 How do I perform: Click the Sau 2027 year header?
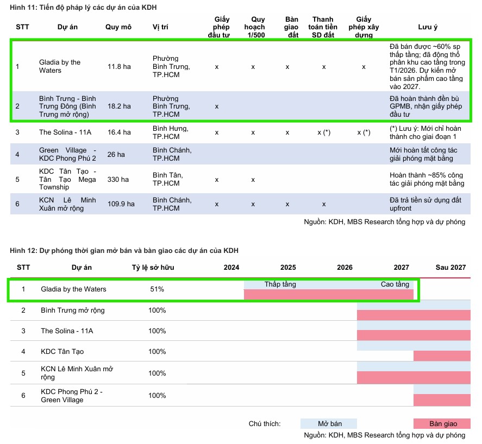(x=450, y=268)
